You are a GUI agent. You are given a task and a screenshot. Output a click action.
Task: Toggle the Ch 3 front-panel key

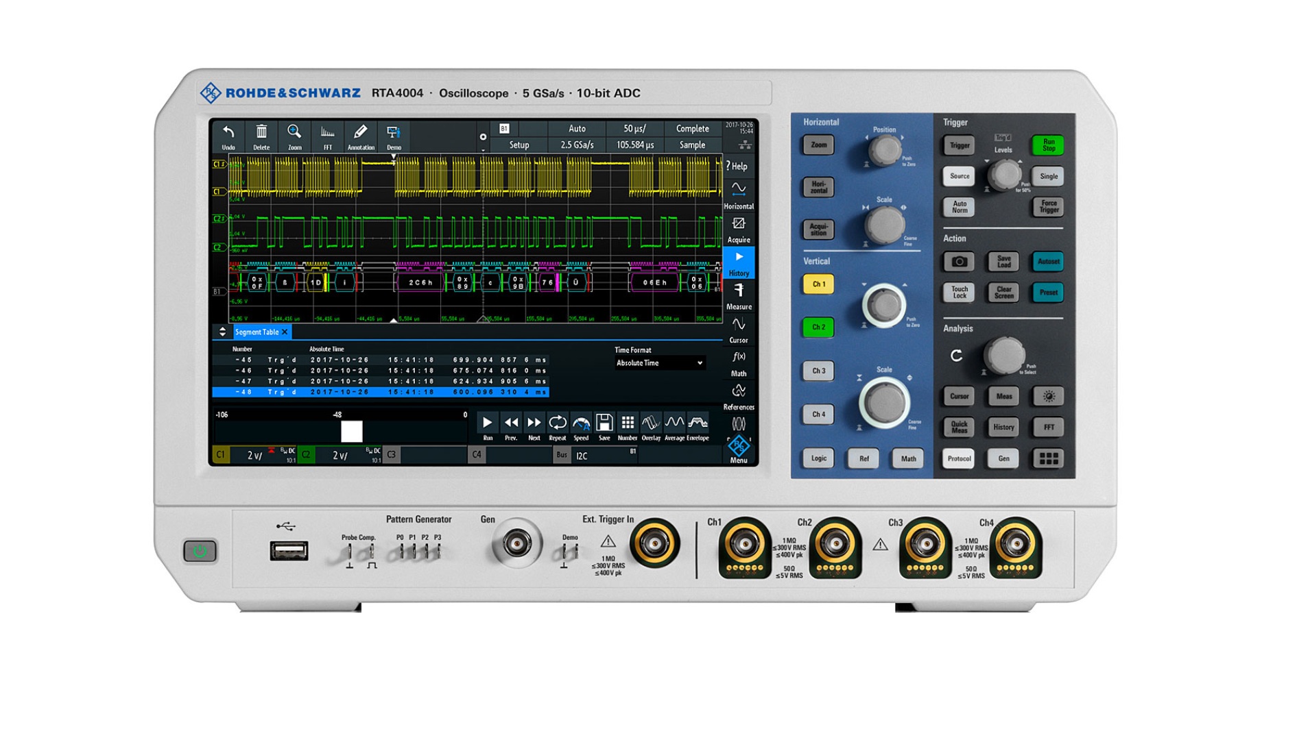pyautogui.click(x=818, y=371)
